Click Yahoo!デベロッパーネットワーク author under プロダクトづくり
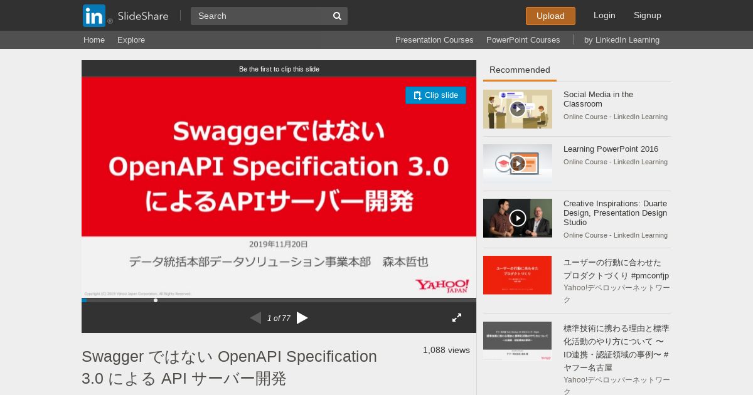 pyautogui.click(x=616, y=293)
